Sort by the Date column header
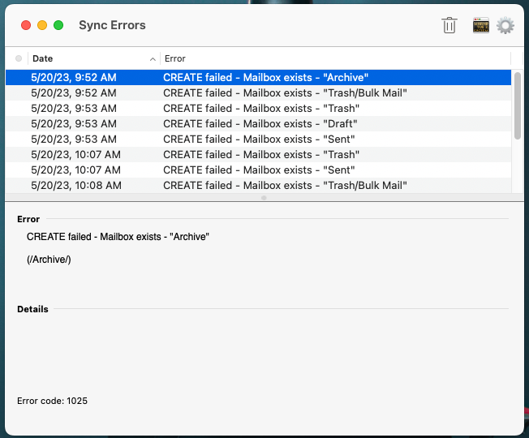Screen dimensions: 529x438 pos(94,58)
